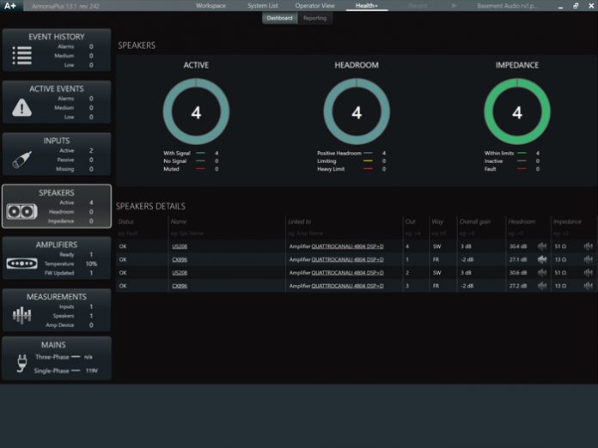Restore the ArmoniaPlus window size

(x=576, y=6)
